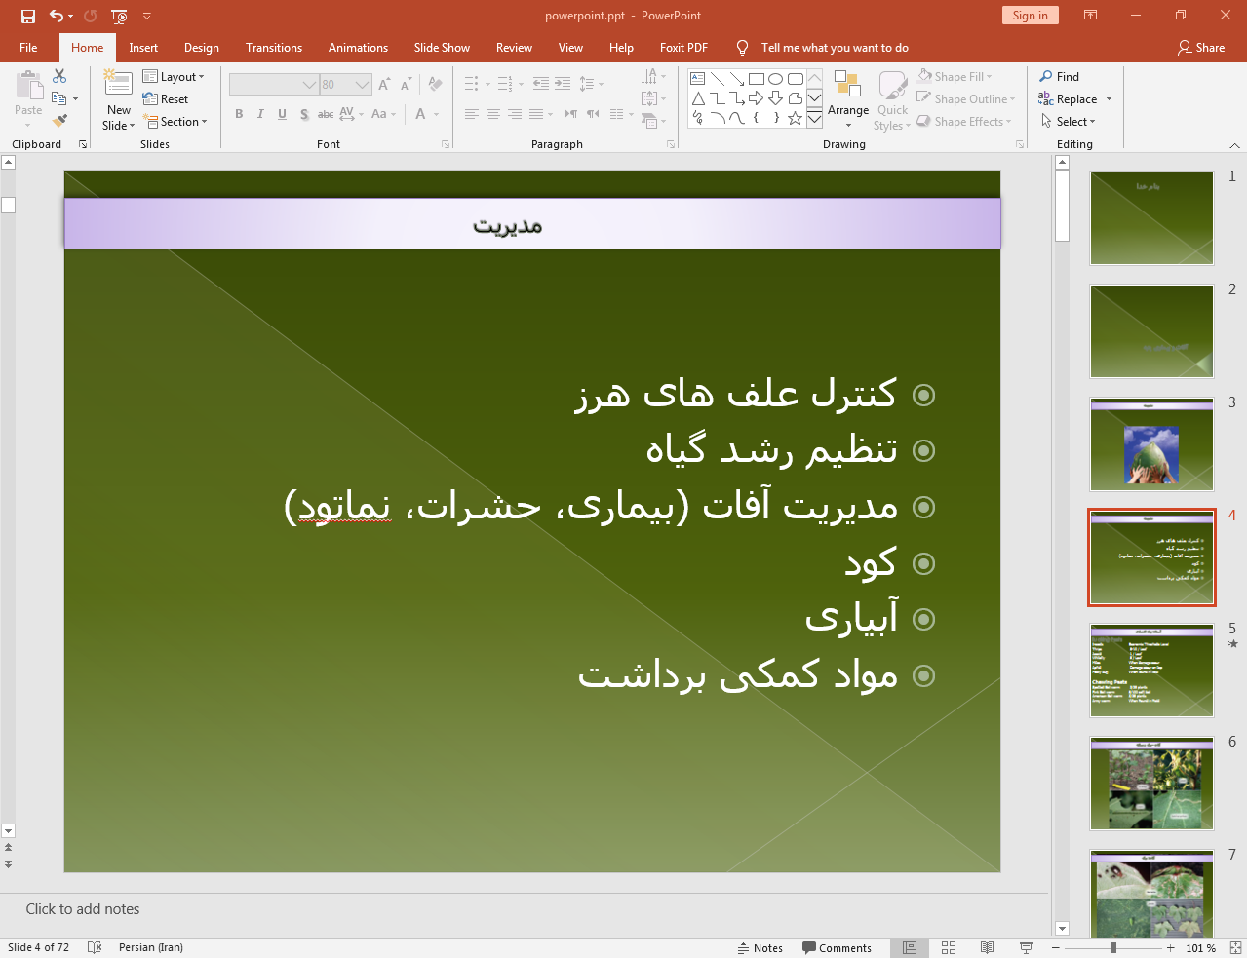Click the Sign in button
1247x958 pixels.
(x=1030, y=16)
